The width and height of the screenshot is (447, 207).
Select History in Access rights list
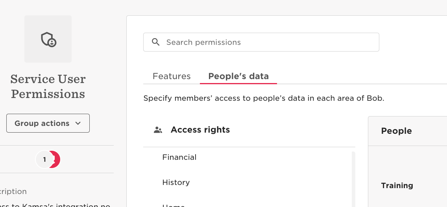pyautogui.click(x=176, y=182)
